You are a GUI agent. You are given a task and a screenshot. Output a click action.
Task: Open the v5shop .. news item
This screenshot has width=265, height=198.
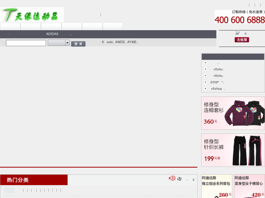click(x=218, y=89)
